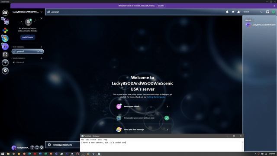Create a new voice channel with plus icon
This screenshot has width=277, height=156.
(x=42, y=58)
